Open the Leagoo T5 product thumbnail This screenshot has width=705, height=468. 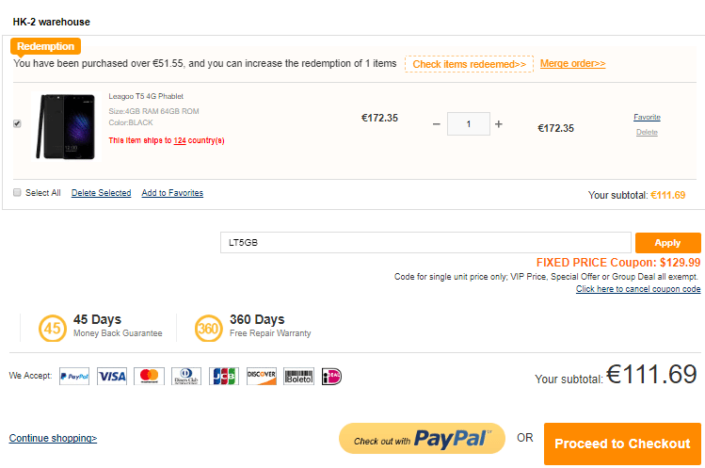(66, 124)
